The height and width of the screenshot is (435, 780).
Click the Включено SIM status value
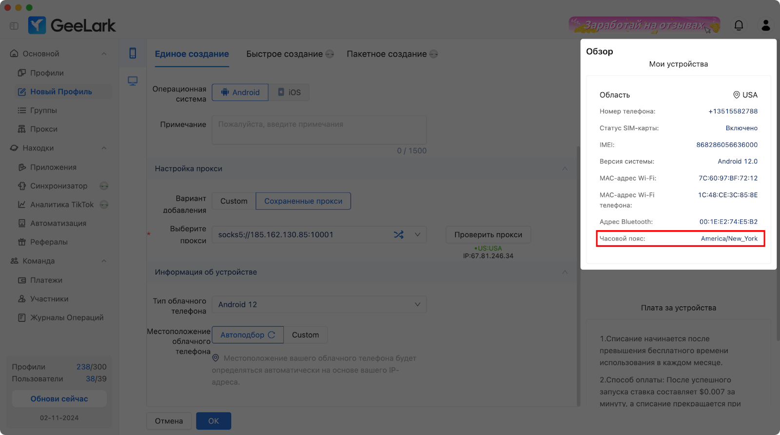(741, 128)
